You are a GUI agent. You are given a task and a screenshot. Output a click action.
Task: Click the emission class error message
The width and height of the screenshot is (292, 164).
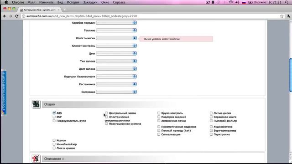[176, 39]
